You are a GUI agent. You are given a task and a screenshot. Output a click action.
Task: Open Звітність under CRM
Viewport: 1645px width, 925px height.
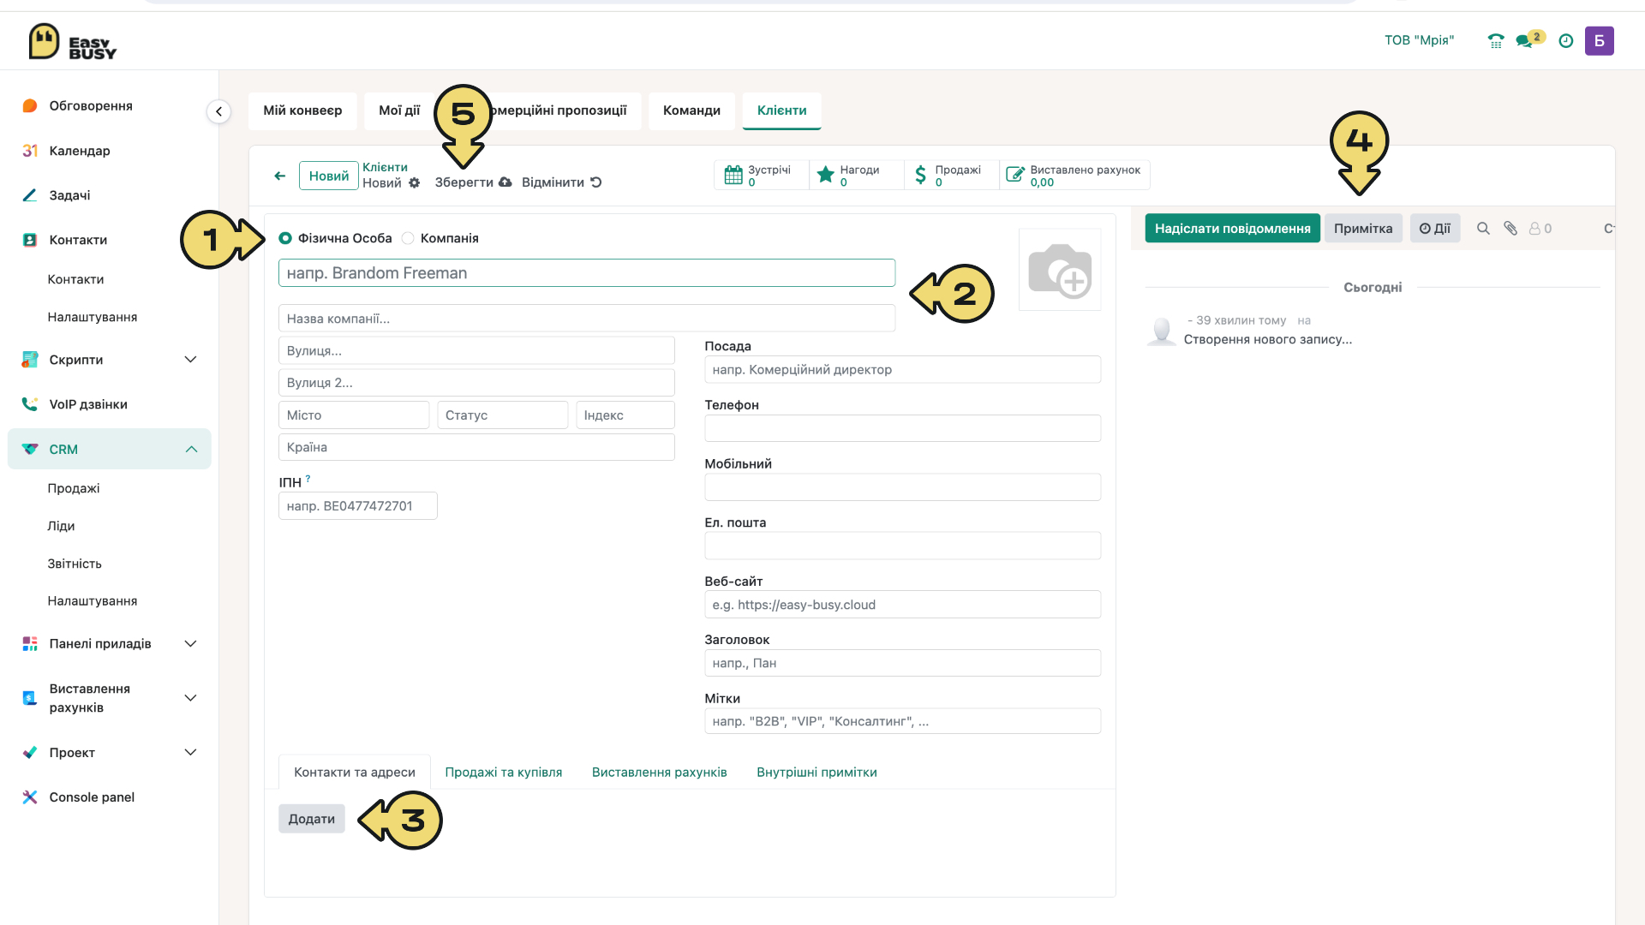75,564
